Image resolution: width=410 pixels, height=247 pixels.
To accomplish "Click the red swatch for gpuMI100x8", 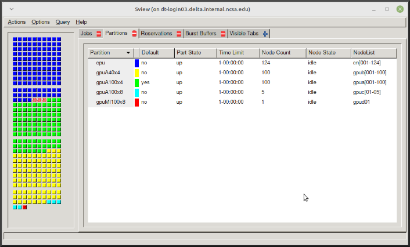I will [137, 102].
